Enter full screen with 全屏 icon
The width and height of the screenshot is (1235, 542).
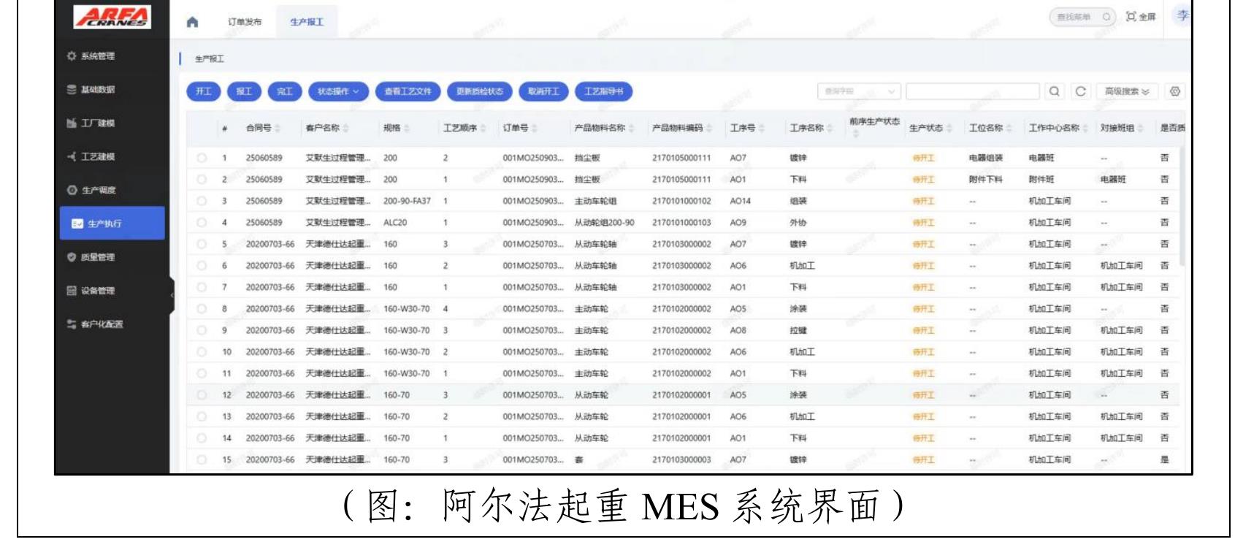(1142, 17)
